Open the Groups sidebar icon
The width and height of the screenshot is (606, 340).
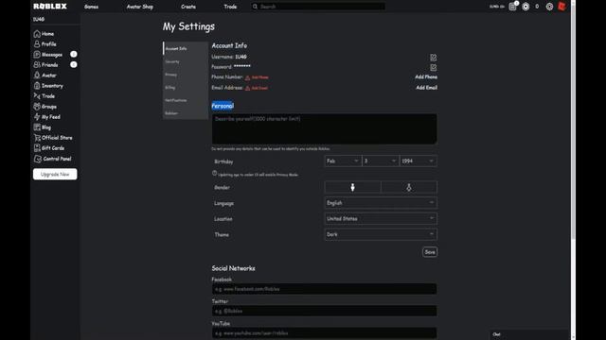click(37, 107)
